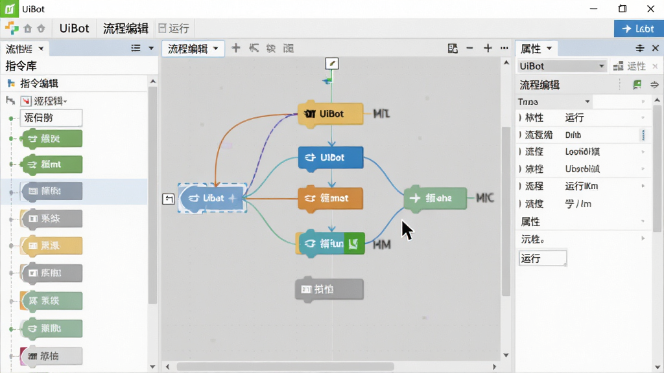Viewport: 664px width, 373px height.
Task: Select the orange node on the canvas
Action: (x=330, y=198)
